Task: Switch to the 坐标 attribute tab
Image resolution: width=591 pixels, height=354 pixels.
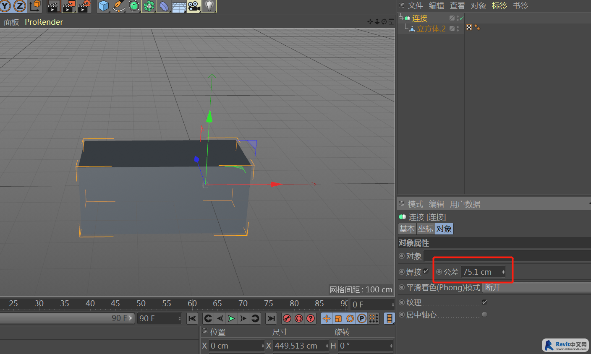Action: pos(426,229)
